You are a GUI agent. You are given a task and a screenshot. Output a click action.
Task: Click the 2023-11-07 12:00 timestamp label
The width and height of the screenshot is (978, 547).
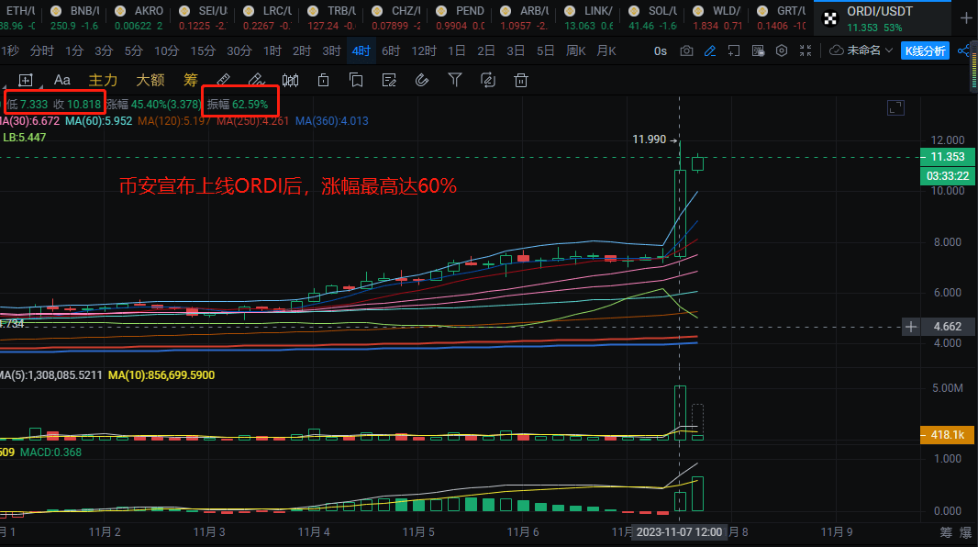point(681,531)
